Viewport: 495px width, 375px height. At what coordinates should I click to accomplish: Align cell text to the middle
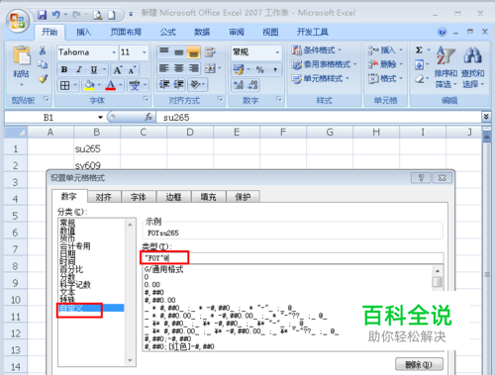click(179, 51)
